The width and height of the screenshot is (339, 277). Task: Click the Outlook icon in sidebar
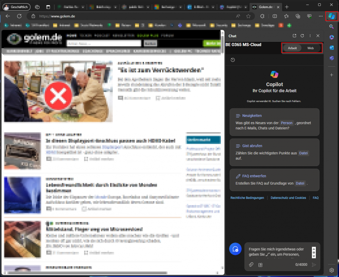point(331,48)
